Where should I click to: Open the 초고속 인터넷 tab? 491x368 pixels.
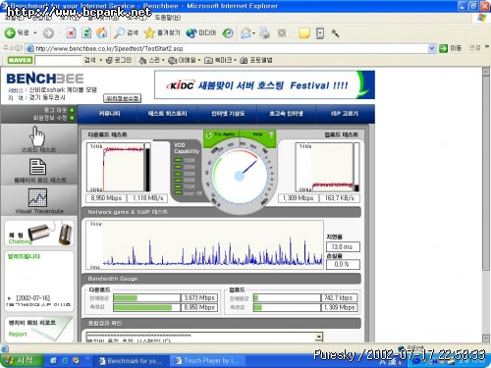click(286, 114)
